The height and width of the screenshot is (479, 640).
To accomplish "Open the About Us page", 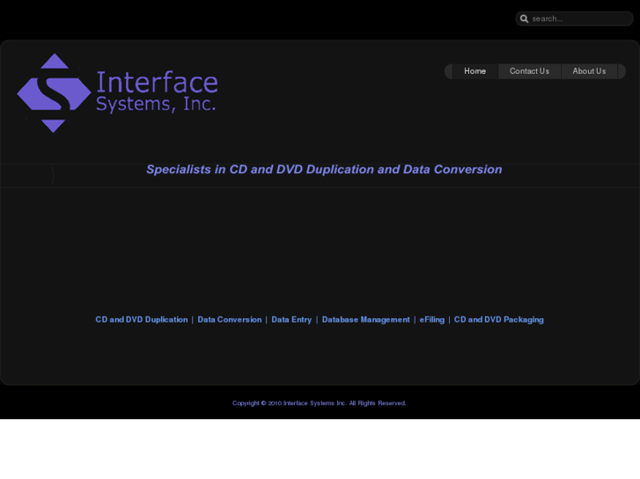I will (x=589, y=71).
